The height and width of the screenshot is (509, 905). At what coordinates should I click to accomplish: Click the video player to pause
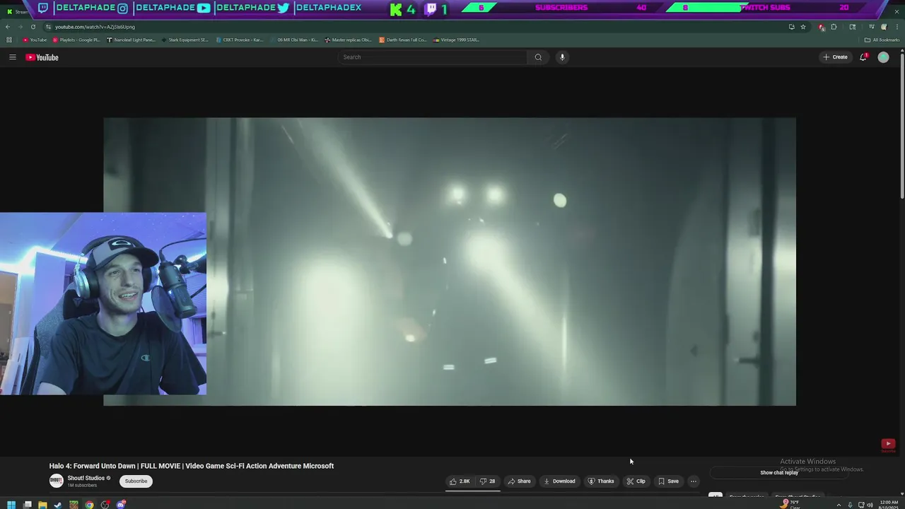[x=450, y=262]
